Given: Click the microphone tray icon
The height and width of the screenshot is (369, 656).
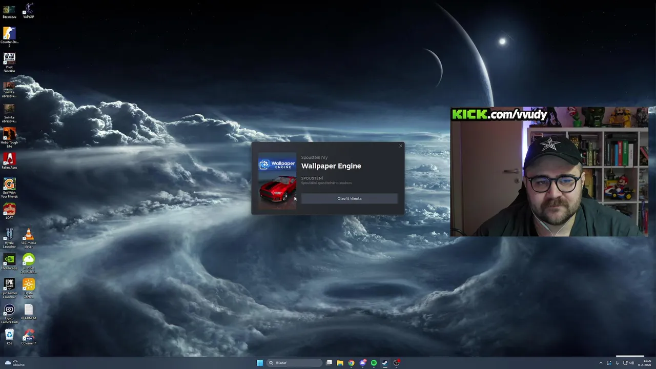Looking at the screenshot, I should [617, 363].
